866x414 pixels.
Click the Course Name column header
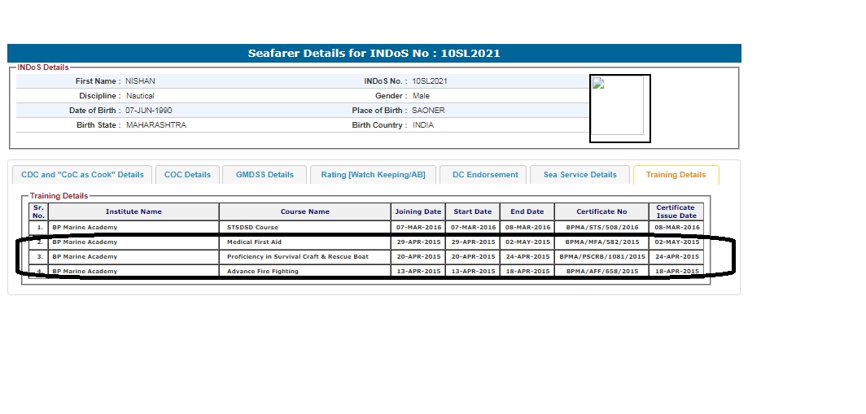pyautogui.click(x=304, y=211)
